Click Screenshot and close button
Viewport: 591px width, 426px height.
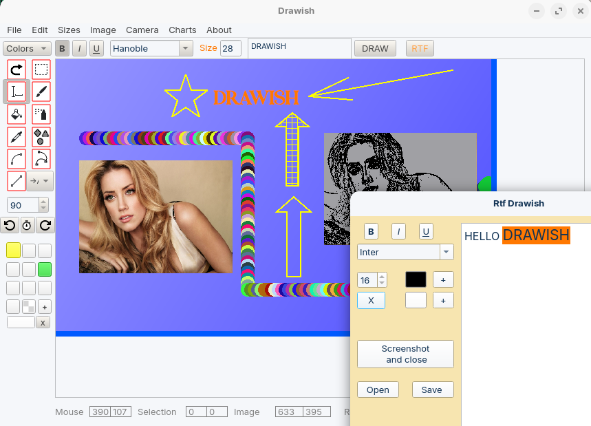point(405,354)
